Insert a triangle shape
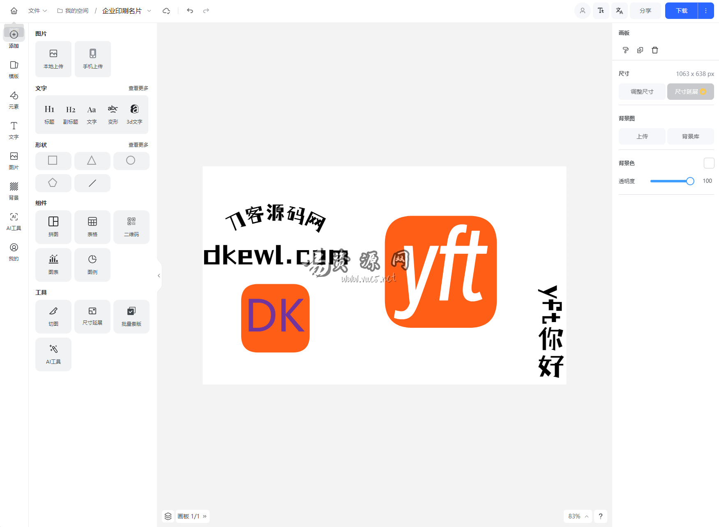 (92, 161)
